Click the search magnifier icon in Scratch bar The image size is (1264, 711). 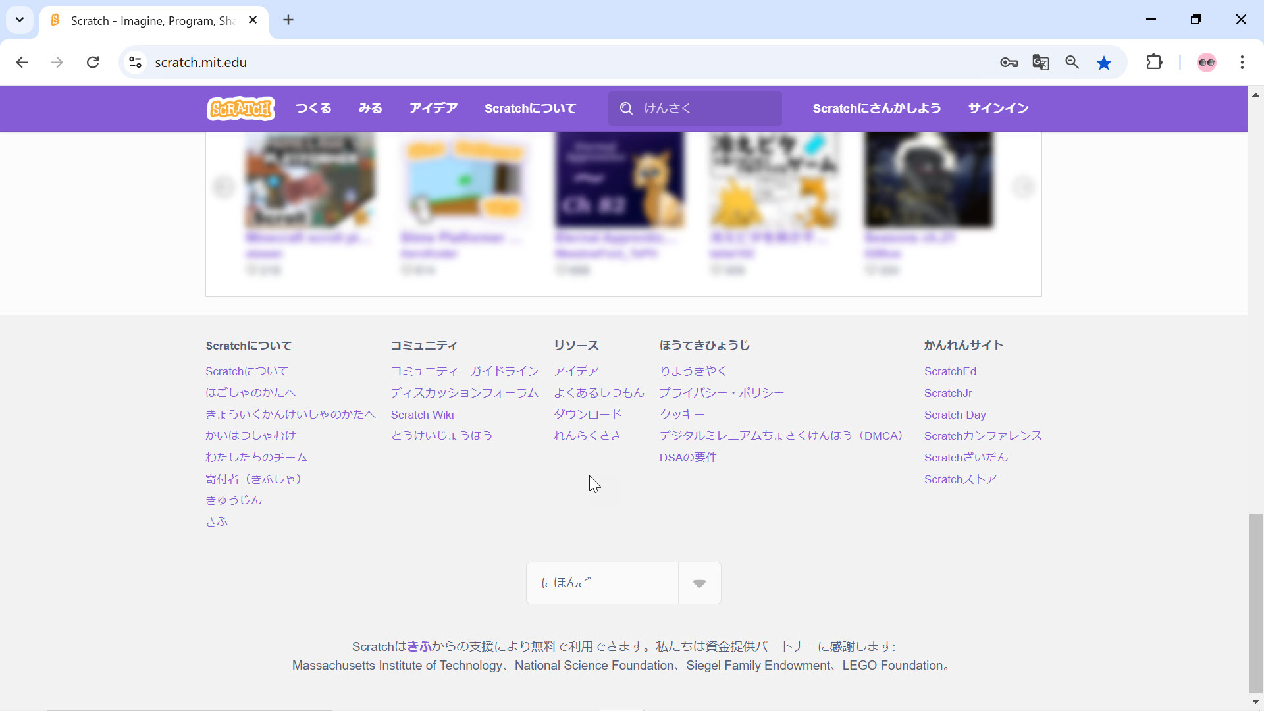click(626, 109)
